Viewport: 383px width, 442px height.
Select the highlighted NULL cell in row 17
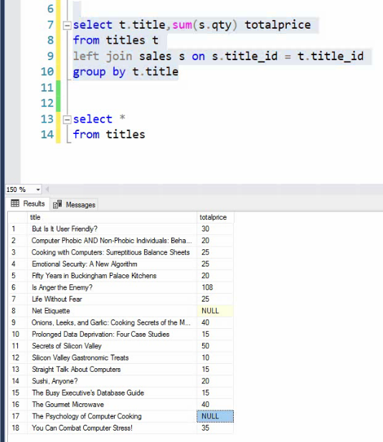(x=215, y=416)
